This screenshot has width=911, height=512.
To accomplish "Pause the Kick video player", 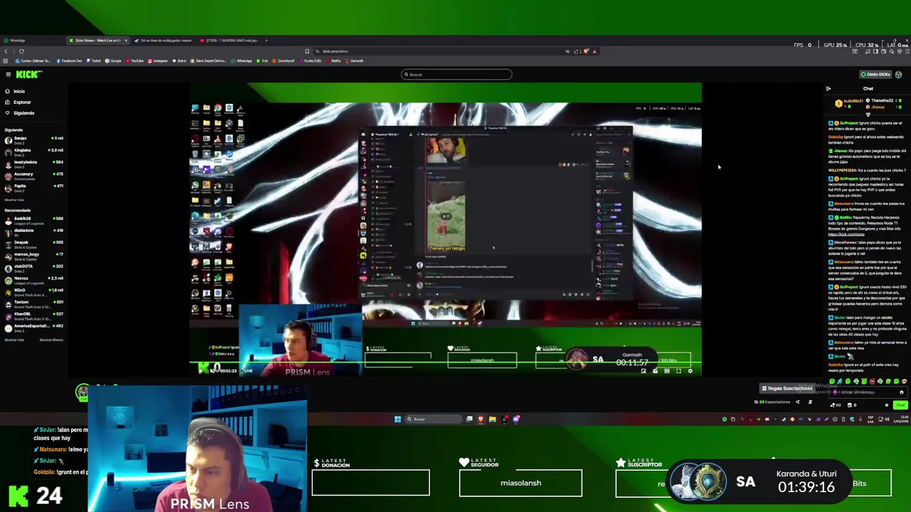I will [x=202, y=370].
